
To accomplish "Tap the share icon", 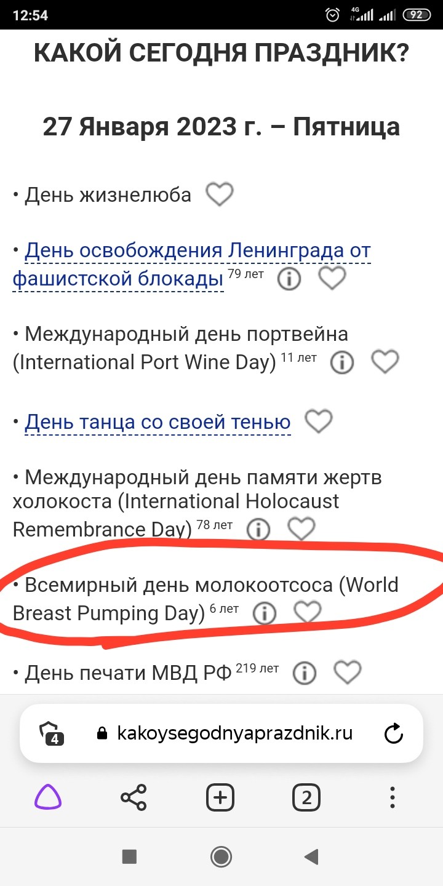I will 134,798.
